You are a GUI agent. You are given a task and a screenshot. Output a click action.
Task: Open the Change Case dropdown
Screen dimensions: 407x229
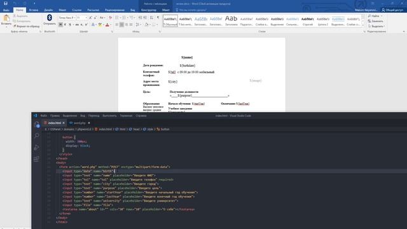[102, 18]
